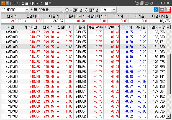Click the orange 1 icon in title bar

[3, 3]
